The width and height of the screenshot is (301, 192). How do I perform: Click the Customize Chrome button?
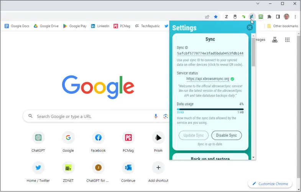pos(270,184)
